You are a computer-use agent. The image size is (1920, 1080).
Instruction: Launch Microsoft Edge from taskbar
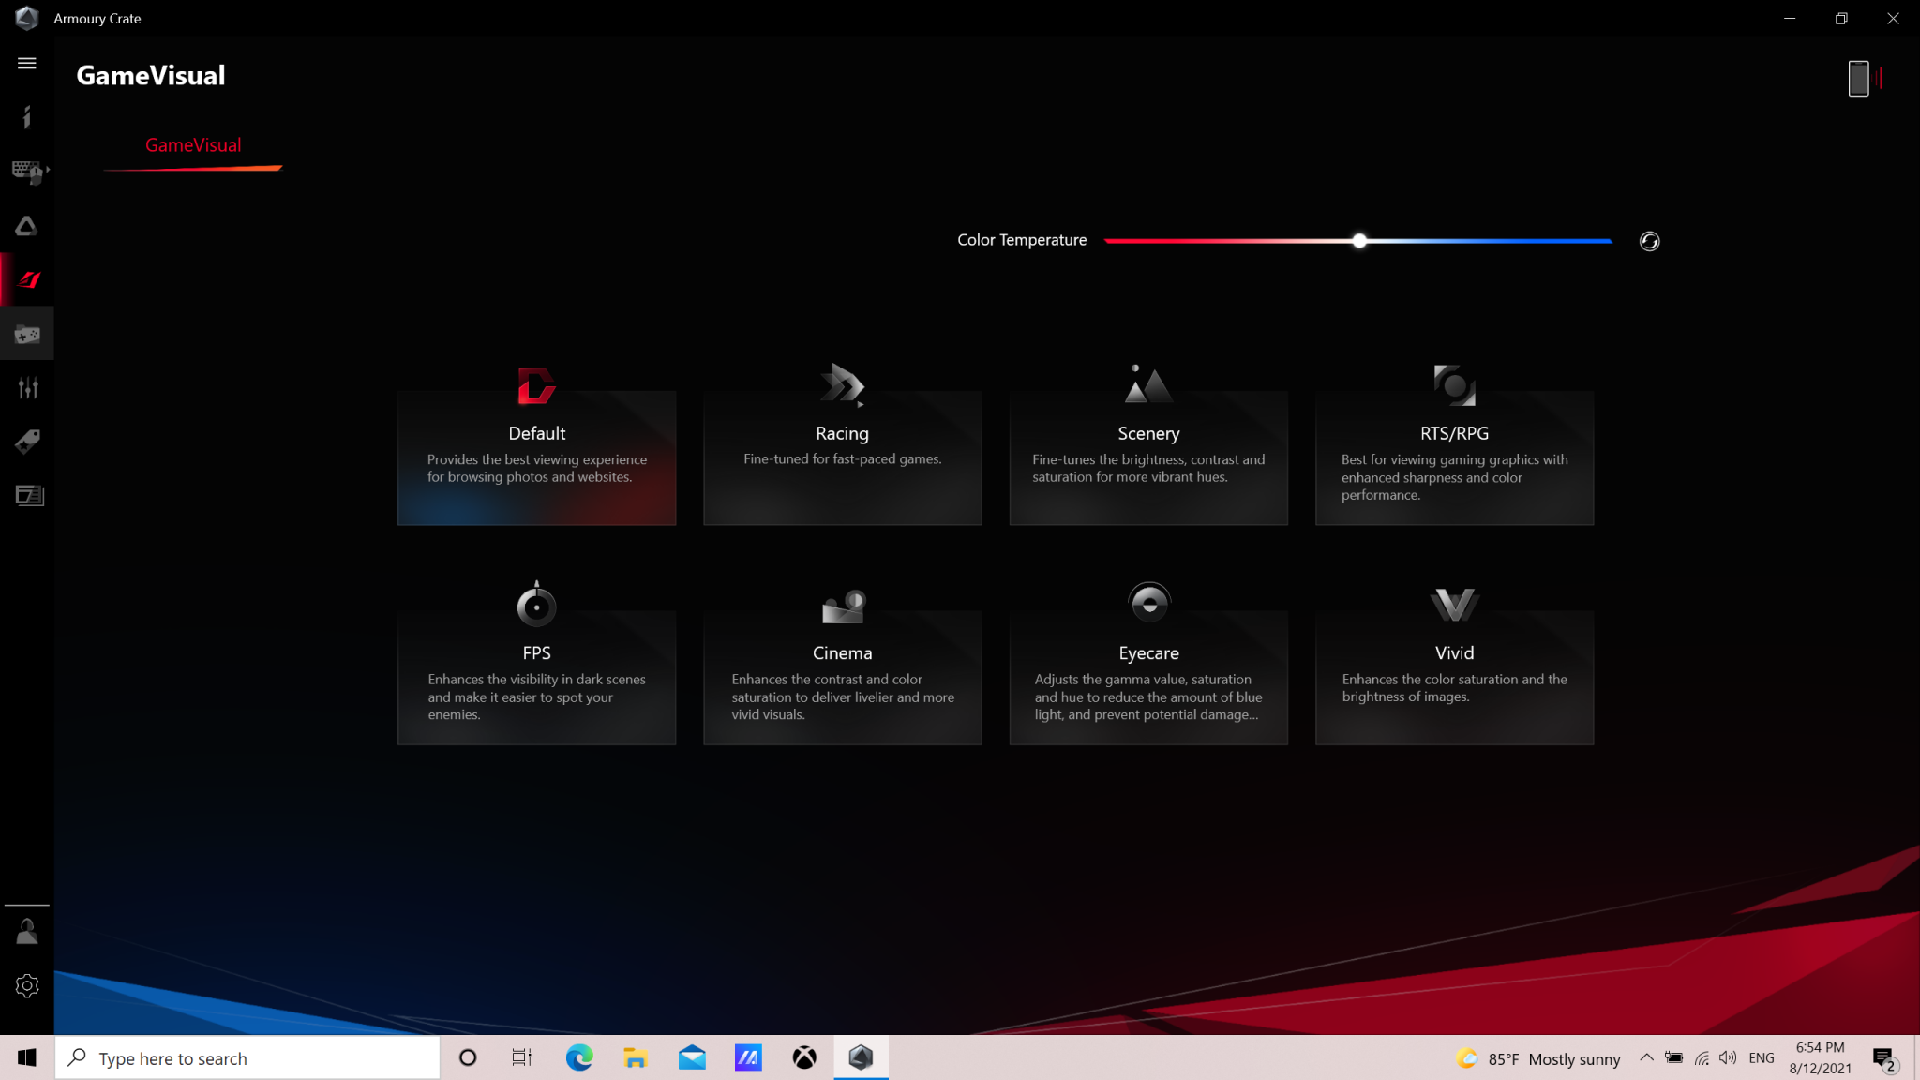tap(579, 1057)
